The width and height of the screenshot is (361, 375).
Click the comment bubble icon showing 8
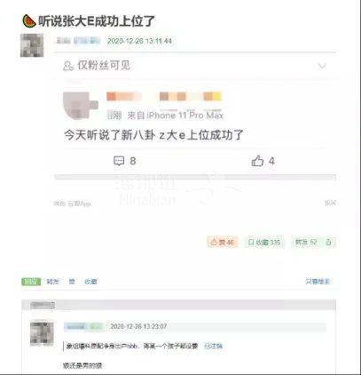tap(119, 161)
